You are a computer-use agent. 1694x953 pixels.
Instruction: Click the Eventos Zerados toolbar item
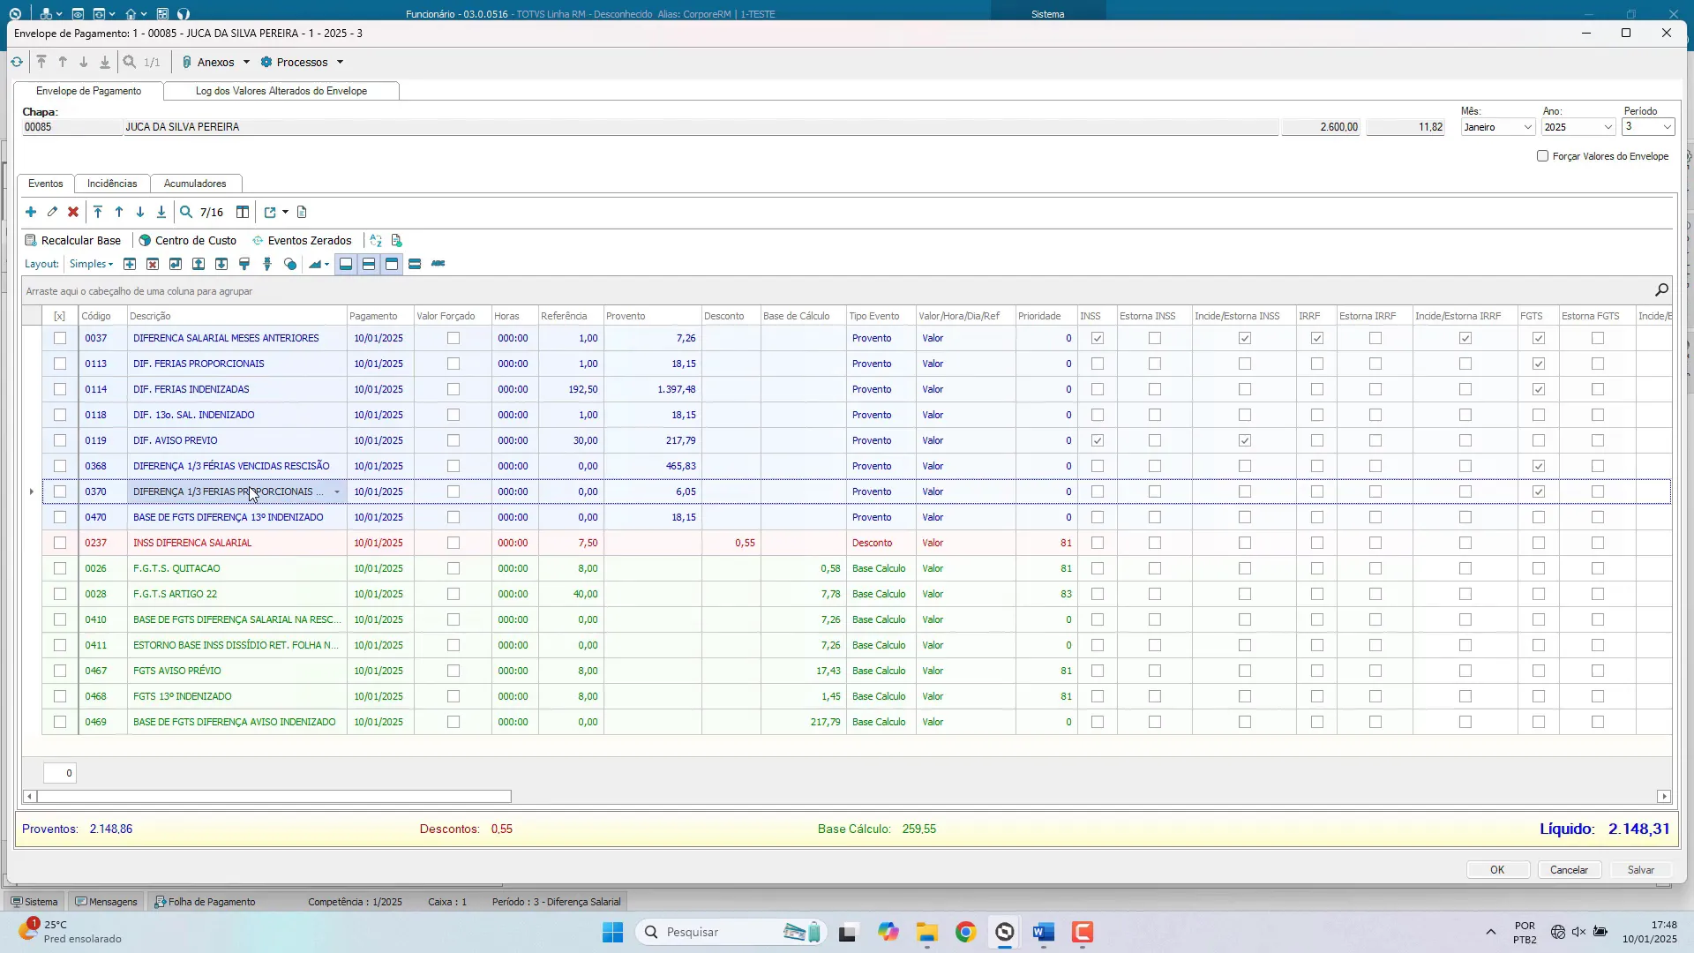(302, 241)
